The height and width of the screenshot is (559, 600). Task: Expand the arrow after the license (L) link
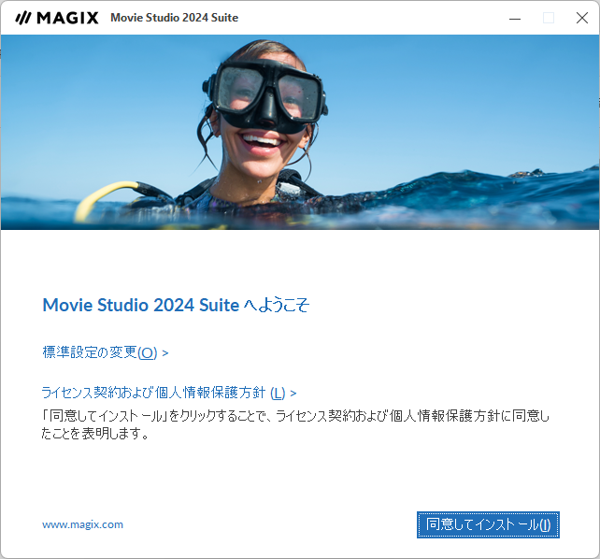[293, 394]
